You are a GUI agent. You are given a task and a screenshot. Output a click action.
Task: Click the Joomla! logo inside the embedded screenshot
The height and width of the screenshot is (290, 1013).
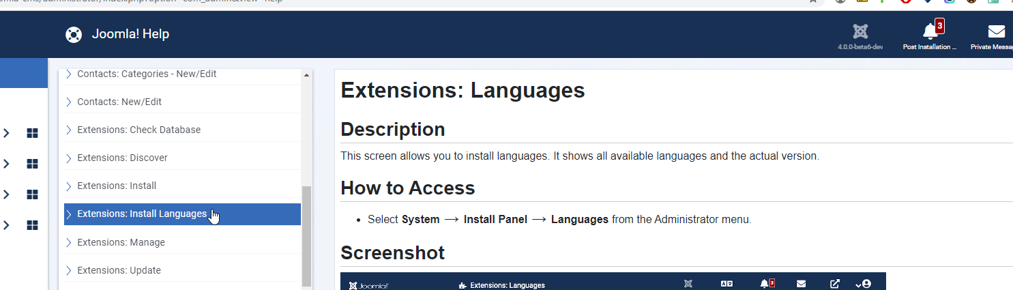click(369, 285)
